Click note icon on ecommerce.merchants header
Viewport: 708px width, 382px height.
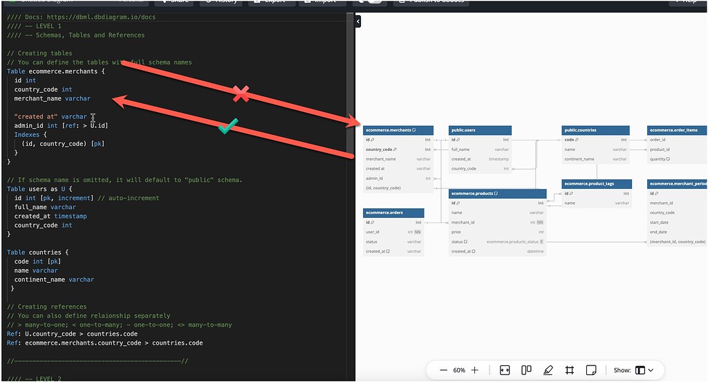tap(415, 130)
